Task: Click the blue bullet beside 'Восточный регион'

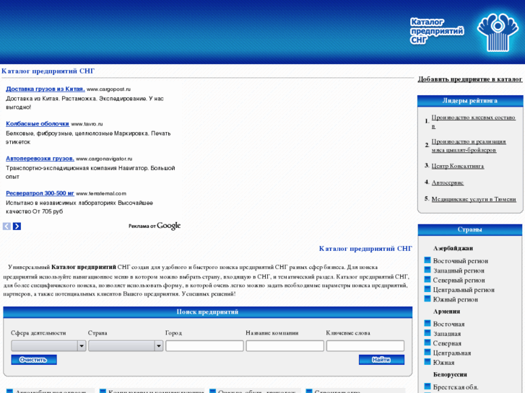Action: pyautogui.click(x=428, y=260)
